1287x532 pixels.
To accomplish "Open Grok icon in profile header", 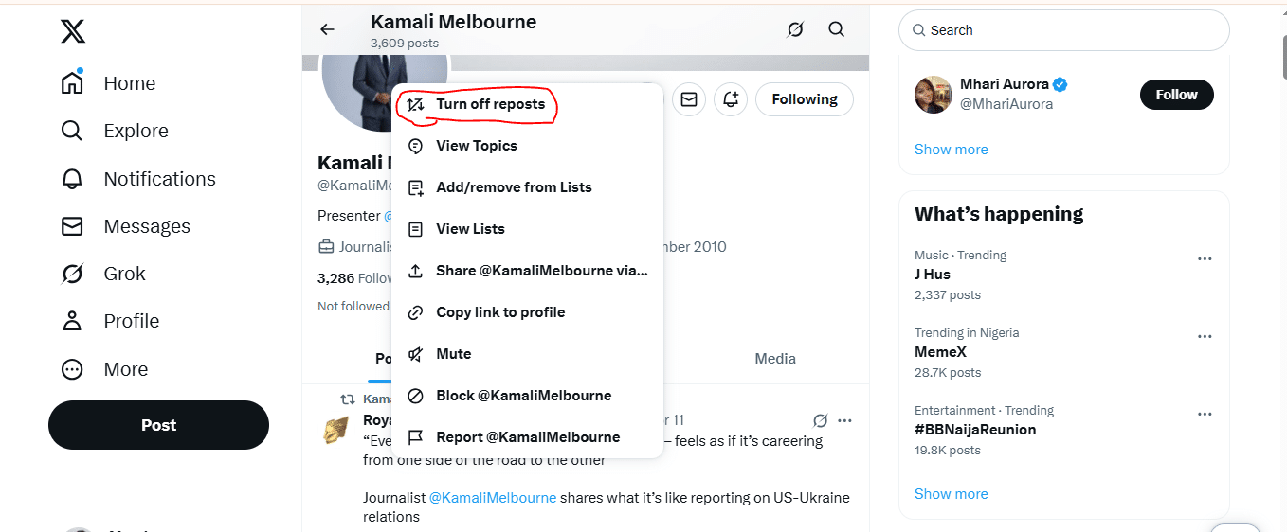I will click(795, 29).
